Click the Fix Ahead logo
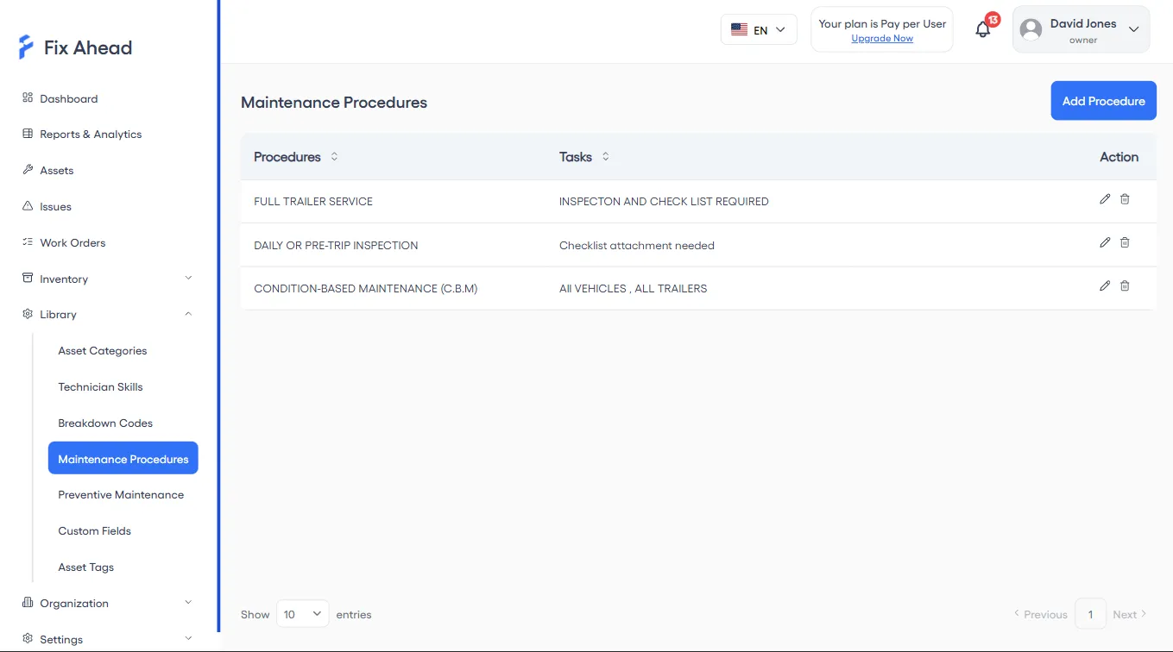 (x=74, y=47)
